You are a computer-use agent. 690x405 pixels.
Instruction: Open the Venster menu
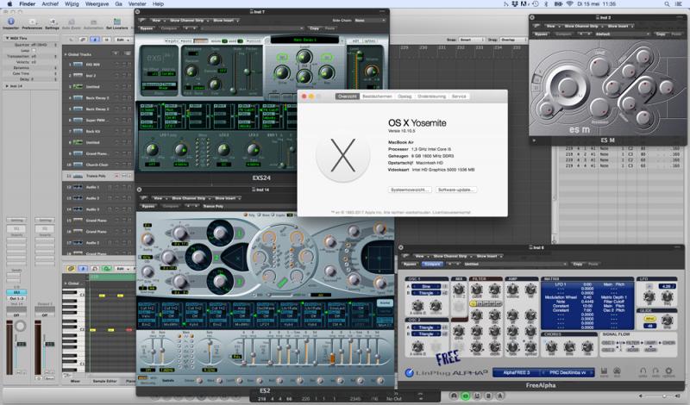pos(137,4)
